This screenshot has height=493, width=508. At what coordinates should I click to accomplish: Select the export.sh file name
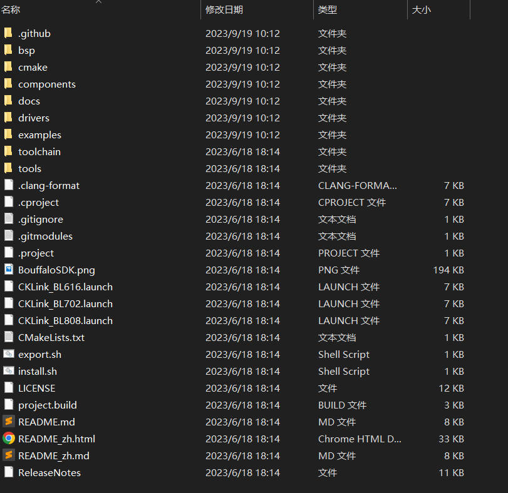39,355
